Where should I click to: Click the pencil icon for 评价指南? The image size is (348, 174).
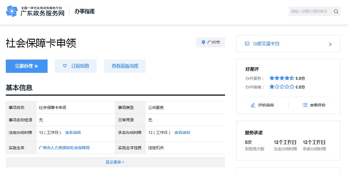(253, 105)
